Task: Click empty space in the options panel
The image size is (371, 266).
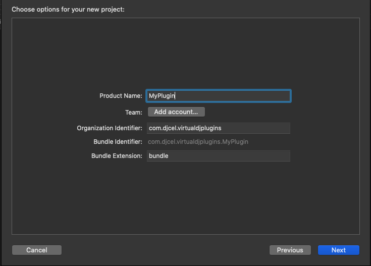Action: coord(186,52)
